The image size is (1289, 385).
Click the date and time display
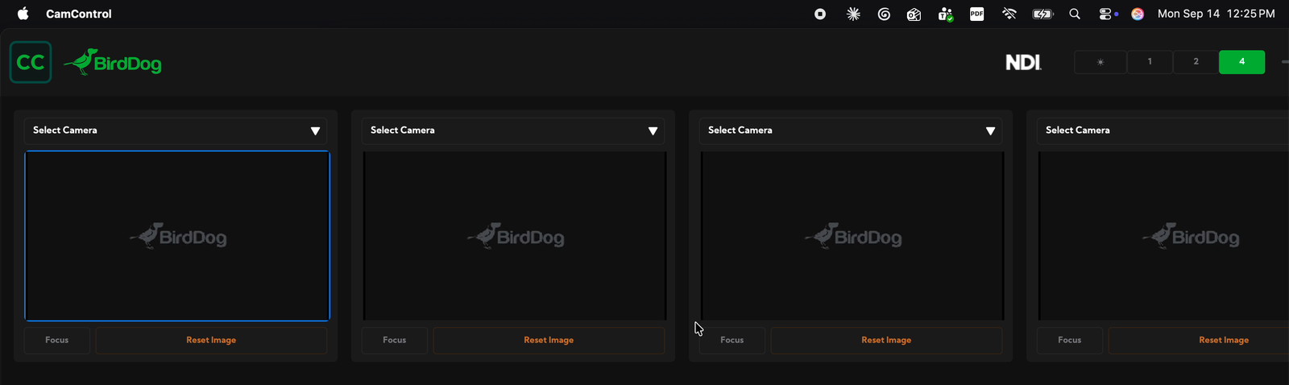point(1216,14)
